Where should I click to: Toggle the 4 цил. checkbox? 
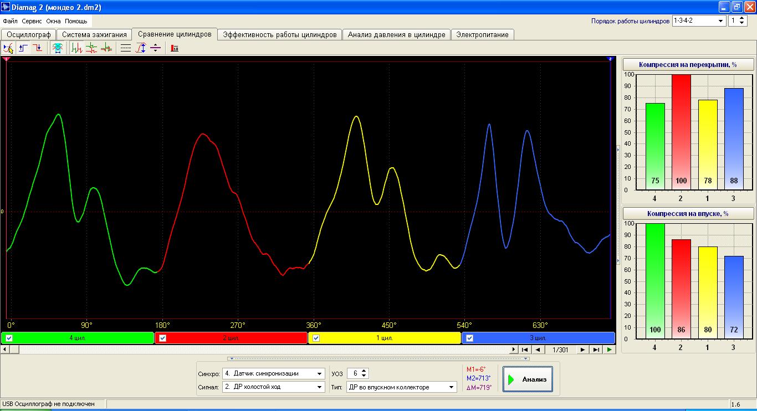(9, 338)
